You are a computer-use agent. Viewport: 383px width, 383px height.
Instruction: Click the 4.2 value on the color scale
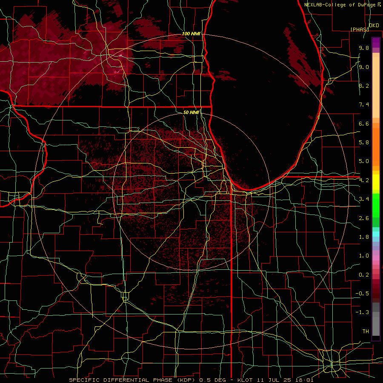pos(364,180)
